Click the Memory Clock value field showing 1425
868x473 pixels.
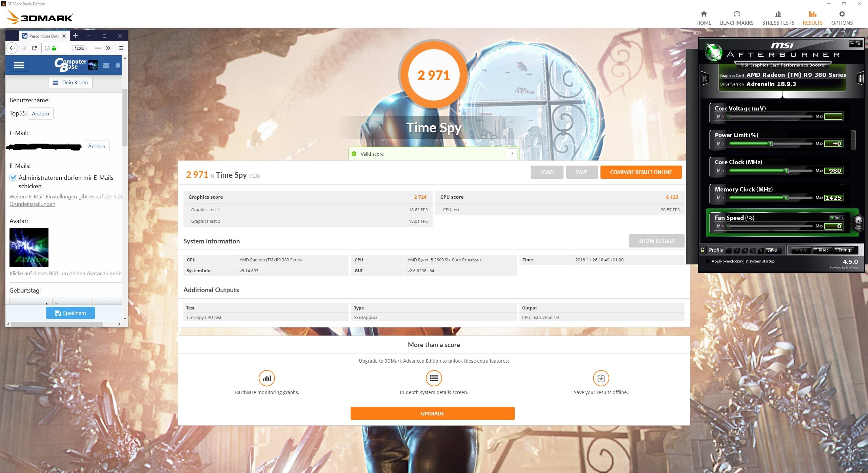tap(833, 198)
